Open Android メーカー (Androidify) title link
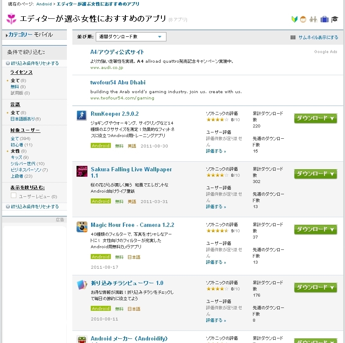345x343 pixels. click(x=129, y=338)
